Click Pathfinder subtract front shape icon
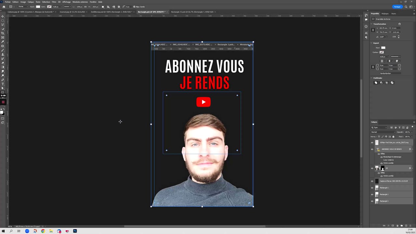This screenshot has width=416, height=234. [381, 83]
